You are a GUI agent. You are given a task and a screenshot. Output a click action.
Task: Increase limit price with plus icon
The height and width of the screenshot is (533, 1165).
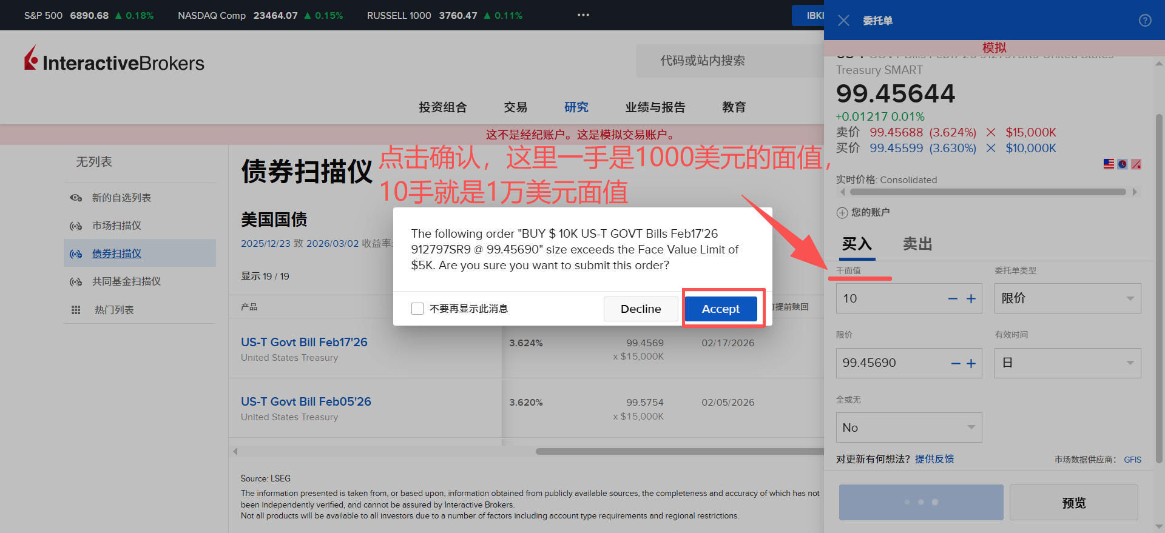point(971,363)
